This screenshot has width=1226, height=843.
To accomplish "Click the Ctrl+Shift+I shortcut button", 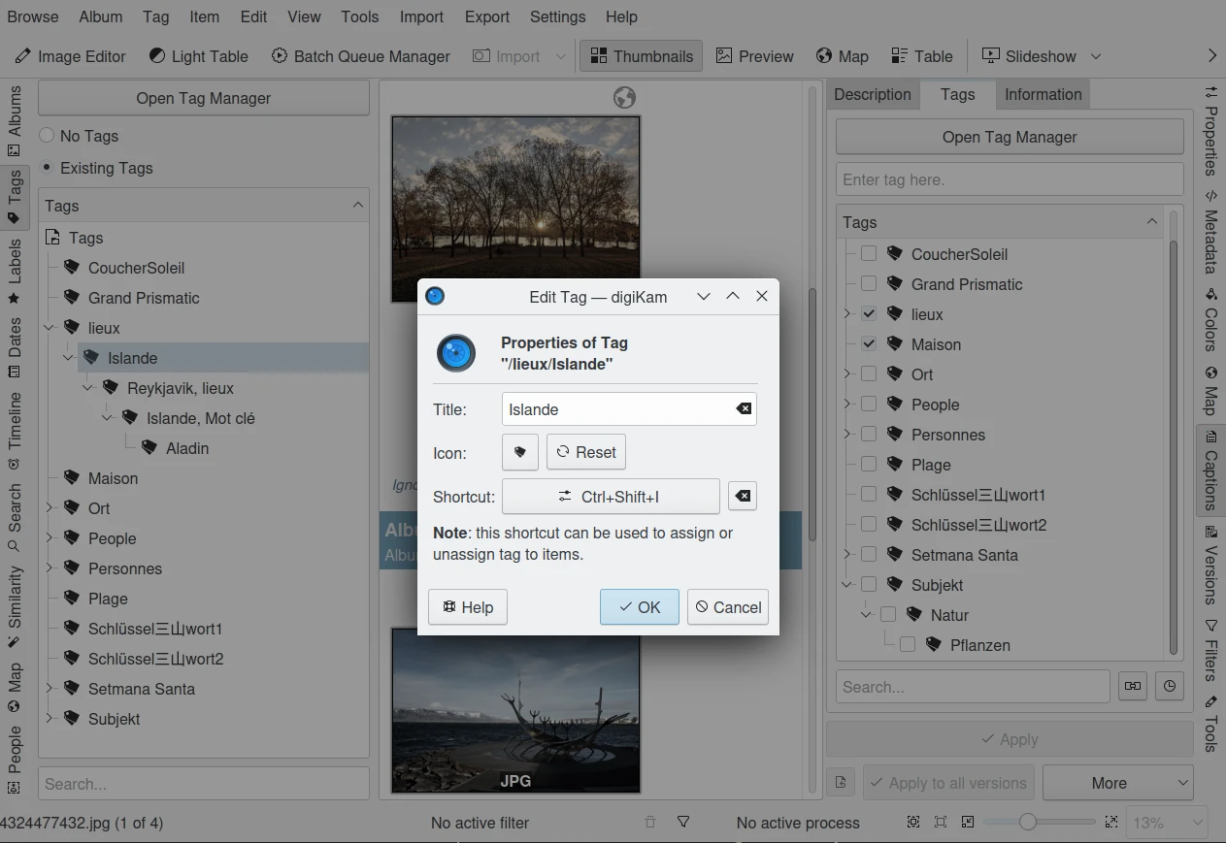I will click(x=610, y=497).
